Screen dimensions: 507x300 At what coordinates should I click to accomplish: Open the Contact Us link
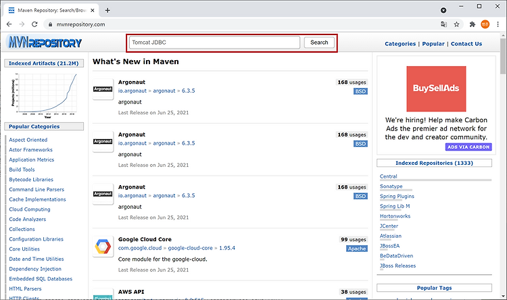466,44
